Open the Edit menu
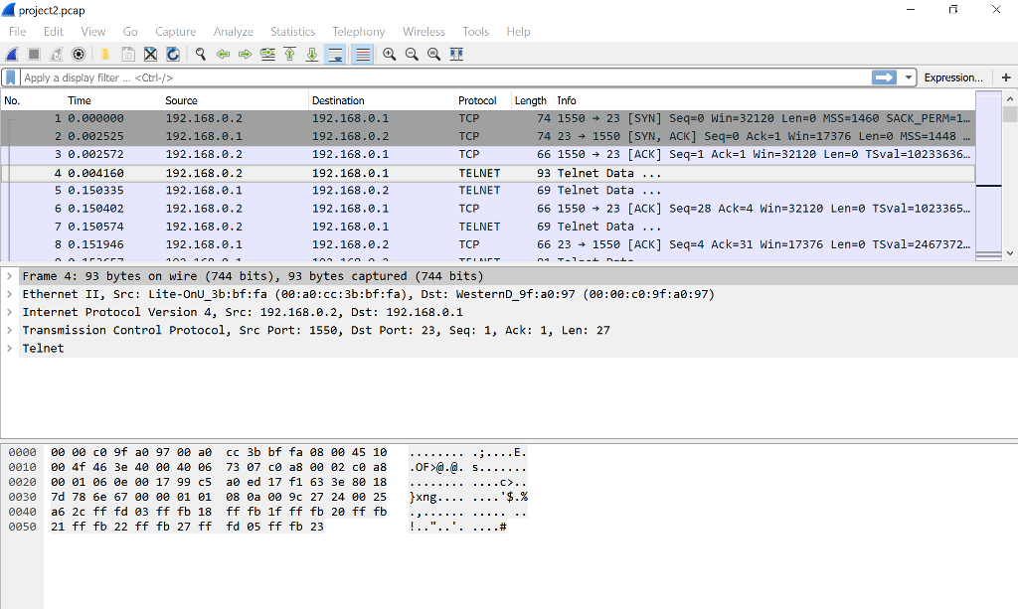 pos(54,32)
